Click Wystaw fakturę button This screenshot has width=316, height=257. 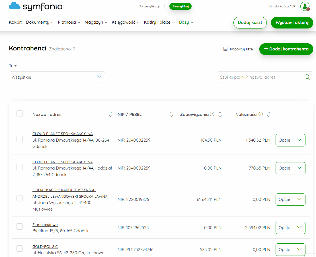292,23
